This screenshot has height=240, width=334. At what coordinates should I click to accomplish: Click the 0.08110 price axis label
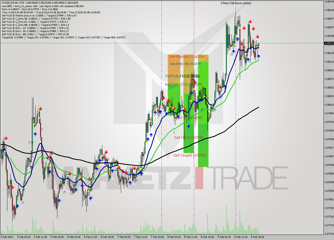[x=329, y=62]
